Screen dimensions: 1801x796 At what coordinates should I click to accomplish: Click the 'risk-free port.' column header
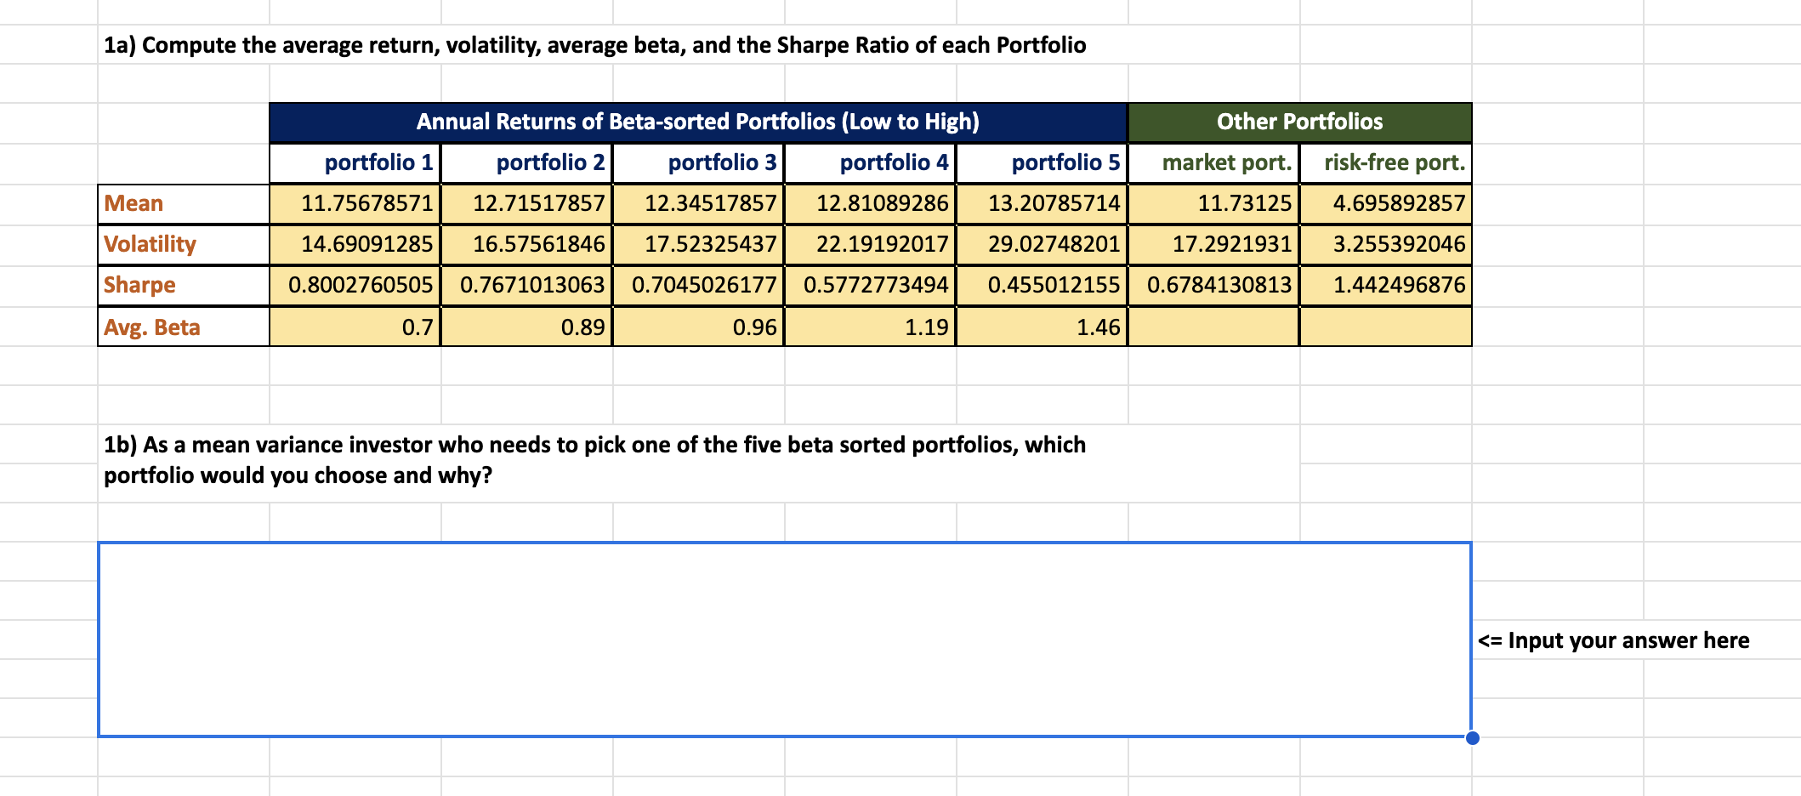click(x=1390, y=162)
